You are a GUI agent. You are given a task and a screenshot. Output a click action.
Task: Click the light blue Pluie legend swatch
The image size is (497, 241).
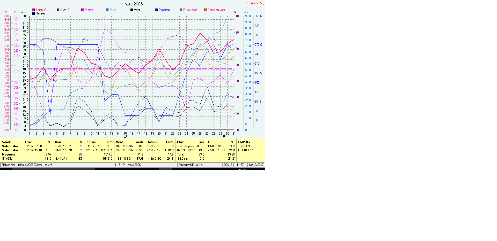point(107,10)
